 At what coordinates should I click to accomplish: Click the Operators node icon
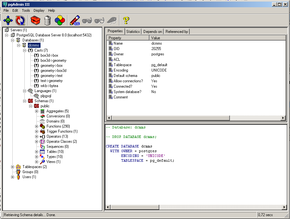tap(42, 137)
